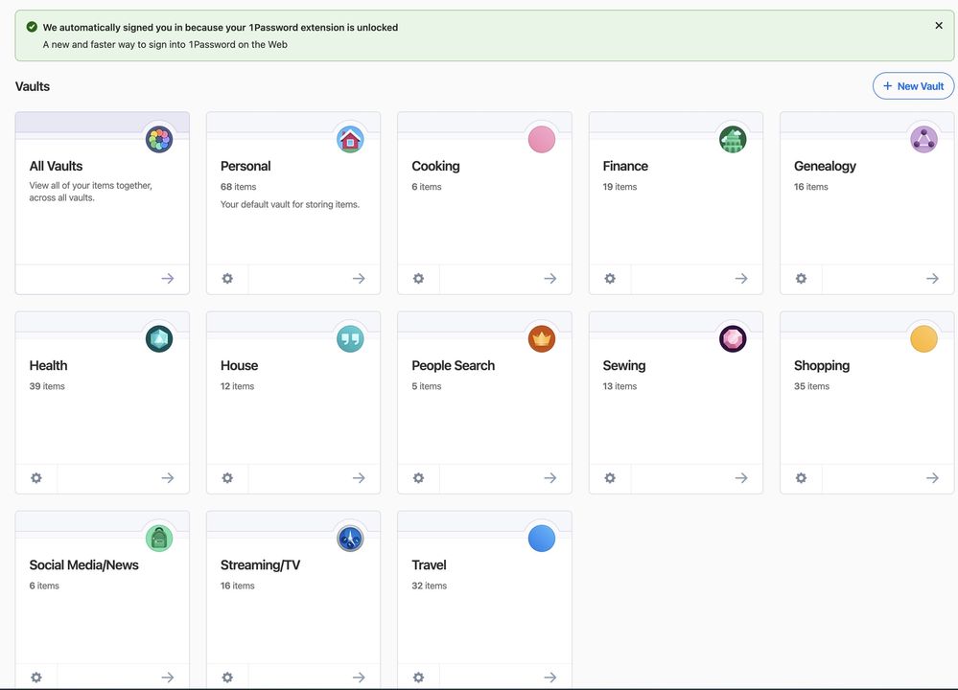This screenshot has height=690, width=958.
Task: Open settings gear for People Search vault
Action: (x=418, y=478)
